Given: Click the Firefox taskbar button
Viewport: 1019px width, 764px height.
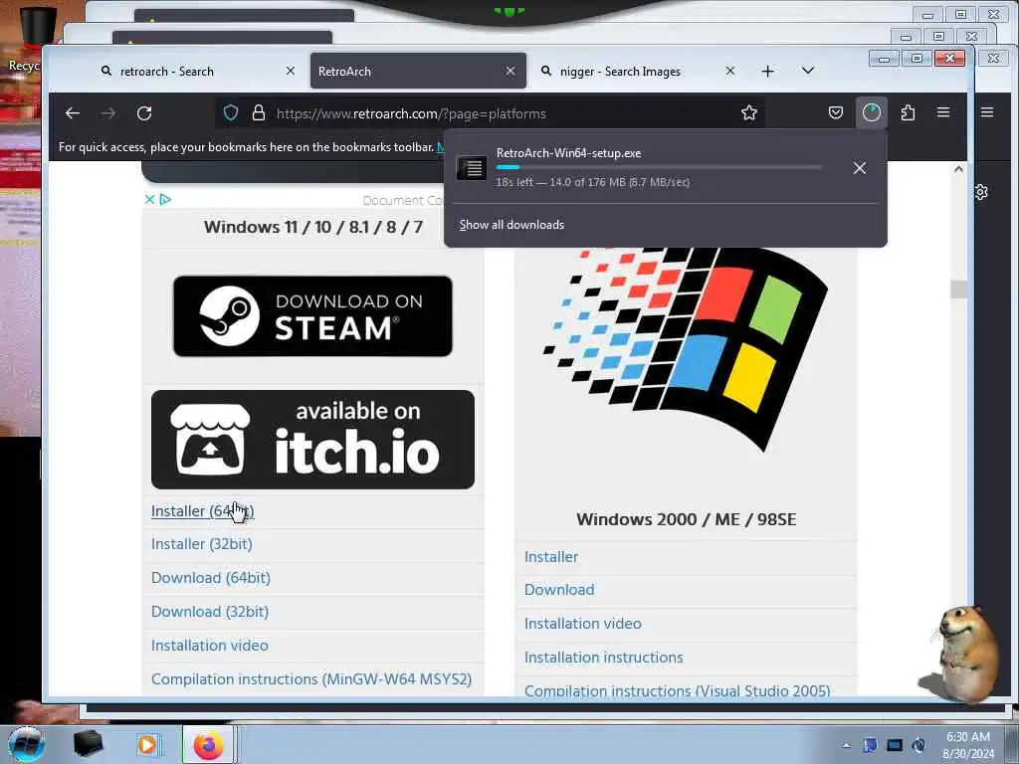Looking at the screenshot, I should tap(208, 744).
